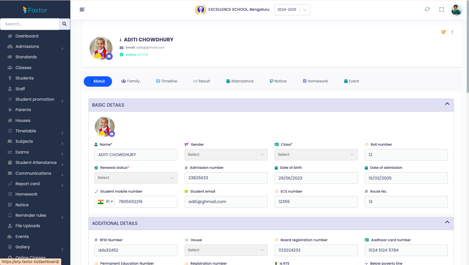Switch to the Timeline tab
Viewport: 469px width, 265px height.
pos(166,81)
